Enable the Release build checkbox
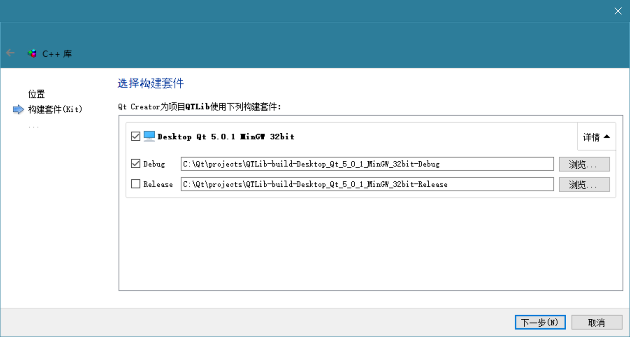This screenshot has height=337, width=630. [136, 184]
